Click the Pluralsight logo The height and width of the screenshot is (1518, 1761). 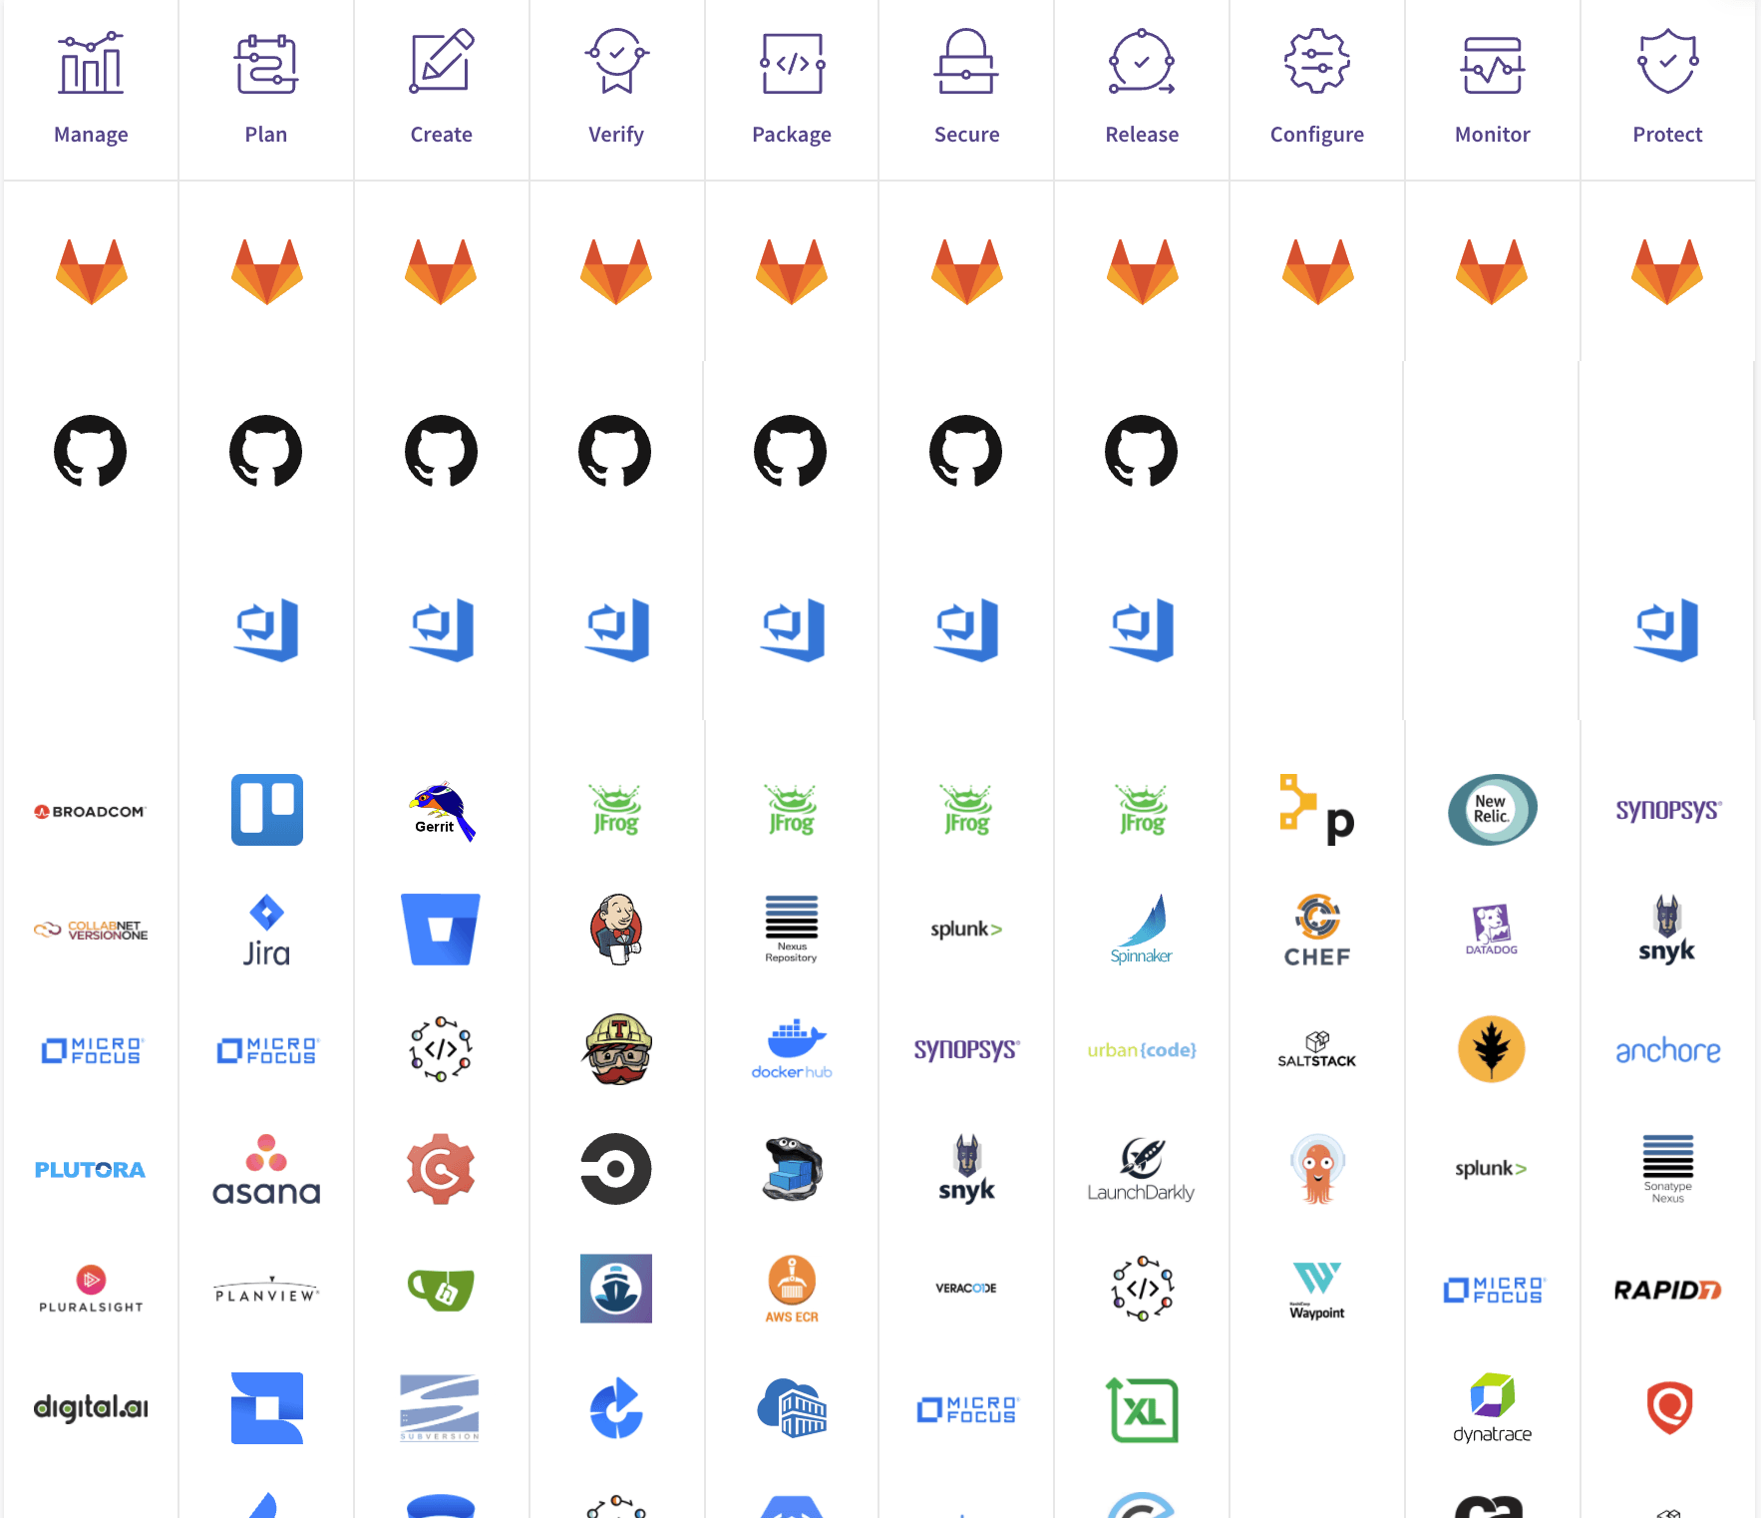click(x=91, y=1289)
